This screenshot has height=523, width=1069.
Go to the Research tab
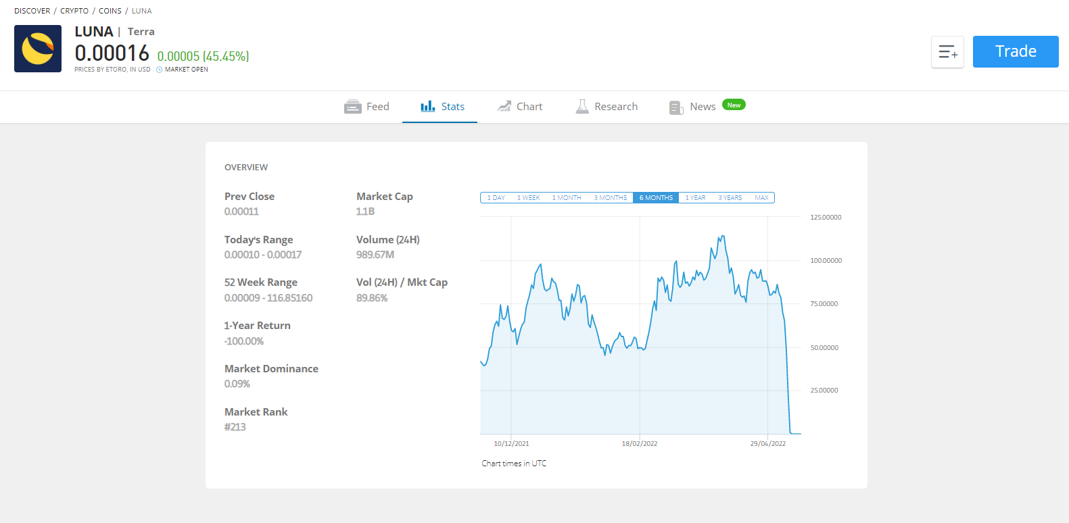pos(607,107)
